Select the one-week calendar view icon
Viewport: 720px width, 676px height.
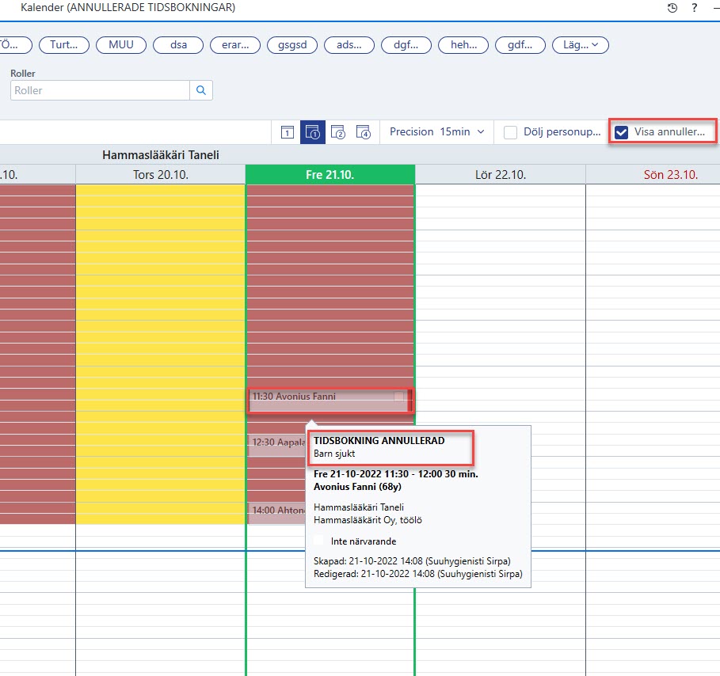coord(313,132)
